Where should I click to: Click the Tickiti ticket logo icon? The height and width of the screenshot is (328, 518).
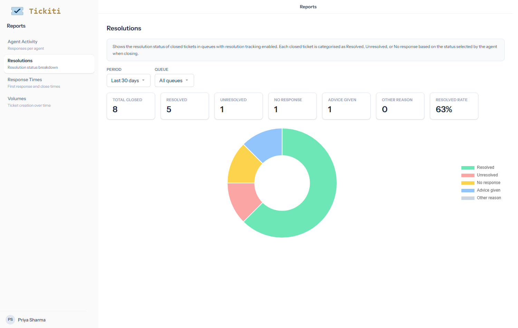17,11
